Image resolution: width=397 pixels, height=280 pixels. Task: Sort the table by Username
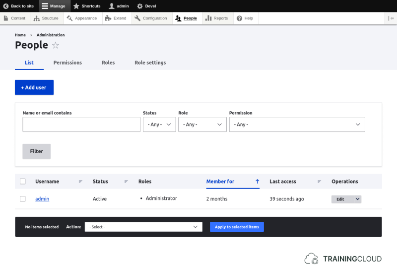coord(47,182)
